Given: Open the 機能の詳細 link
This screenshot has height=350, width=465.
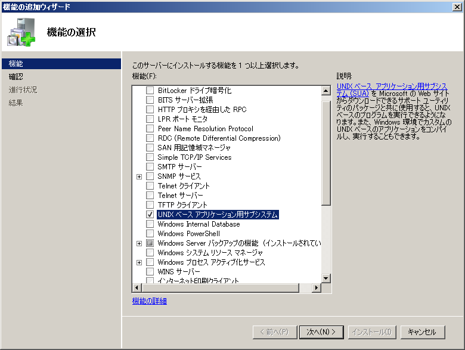Looking at the screenshot, I should [150, 301].
